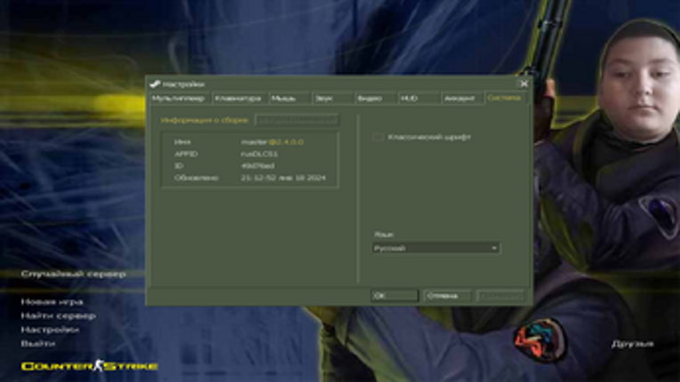Screen dimensions: 680x382
Task: Switch to the HUD tab
Action: (x=419, y=99)
